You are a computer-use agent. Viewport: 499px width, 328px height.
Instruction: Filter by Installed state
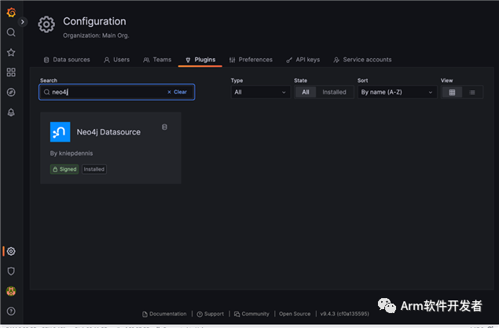click(x=334, y=92)
